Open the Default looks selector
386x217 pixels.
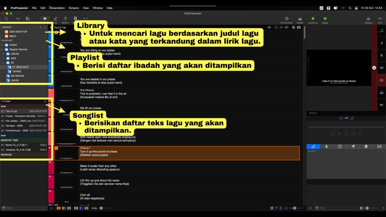coord(368,20)
